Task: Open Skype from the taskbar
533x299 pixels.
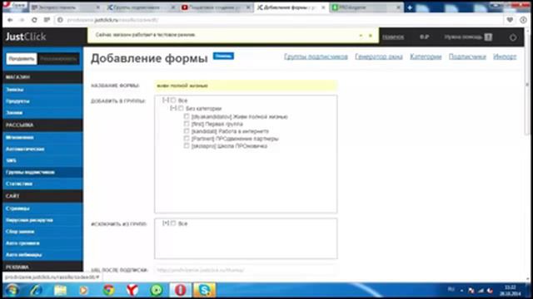Action: pos(204,290)
